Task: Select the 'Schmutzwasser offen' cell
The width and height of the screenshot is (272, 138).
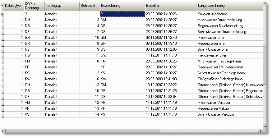Action: [x=229, y=49]
